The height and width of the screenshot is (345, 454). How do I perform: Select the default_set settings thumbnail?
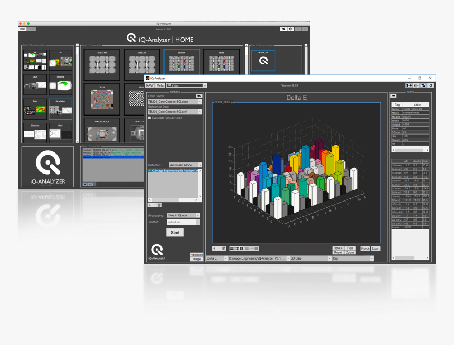(263, 61)
